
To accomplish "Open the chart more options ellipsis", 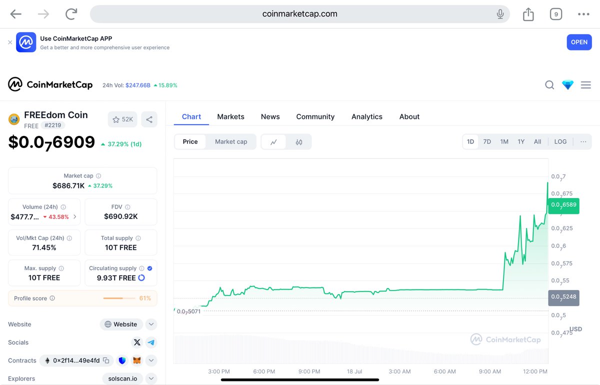I will [x=583, y=141].
